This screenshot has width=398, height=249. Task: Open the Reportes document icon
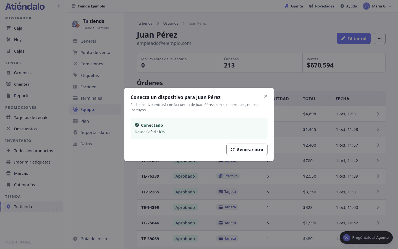coord(9,95)
